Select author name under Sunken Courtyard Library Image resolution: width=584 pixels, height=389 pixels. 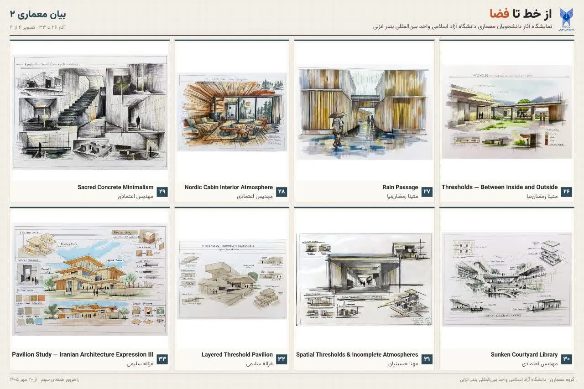540,364
